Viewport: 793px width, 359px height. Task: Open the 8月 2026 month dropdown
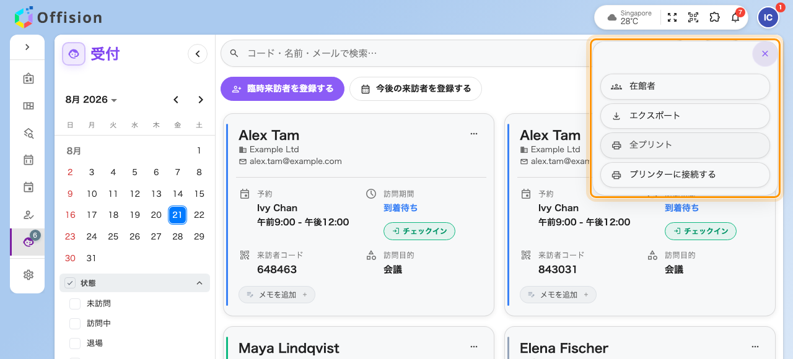[91, 100]
